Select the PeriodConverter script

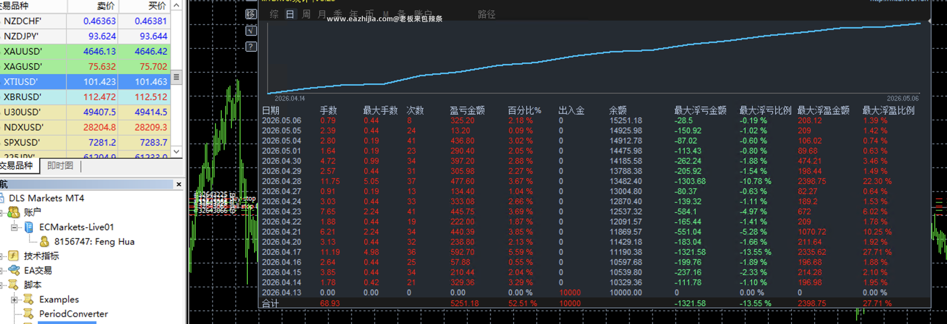point(73,314)
